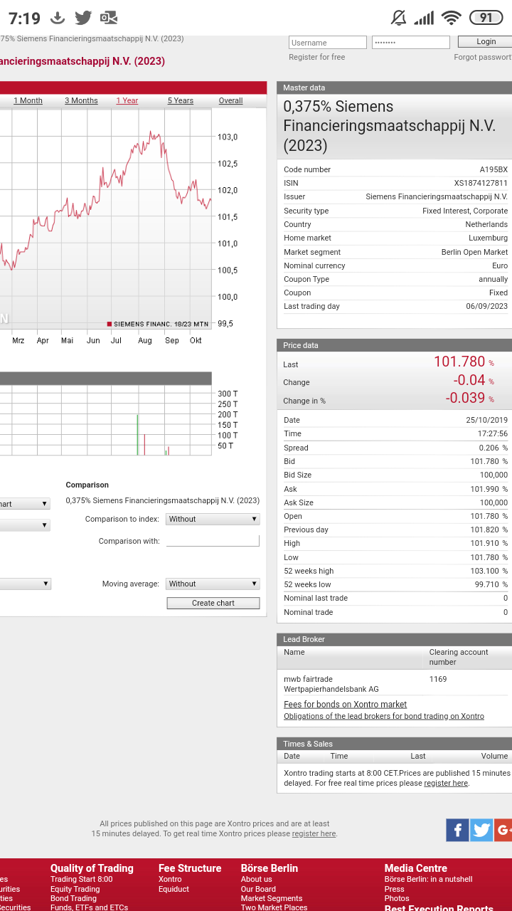Select the 1 Year chart range

coord(127,100)
